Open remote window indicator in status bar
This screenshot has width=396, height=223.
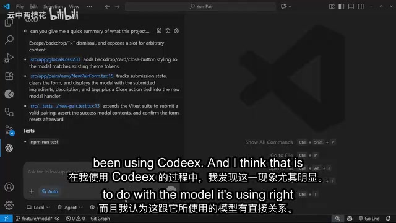coord(6,219)
